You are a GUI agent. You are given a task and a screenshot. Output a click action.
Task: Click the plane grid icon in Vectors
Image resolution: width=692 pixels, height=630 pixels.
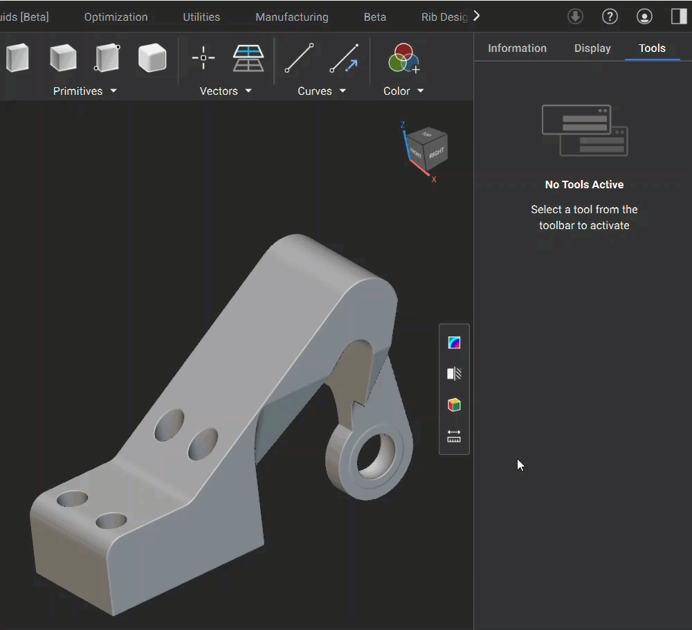click(x=248, y=58)
